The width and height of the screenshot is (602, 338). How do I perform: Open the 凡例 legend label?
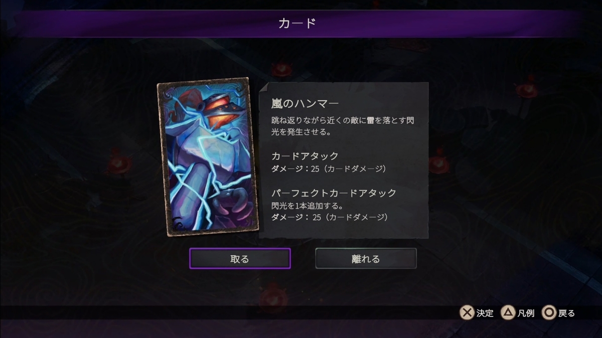tap(526, 313)
